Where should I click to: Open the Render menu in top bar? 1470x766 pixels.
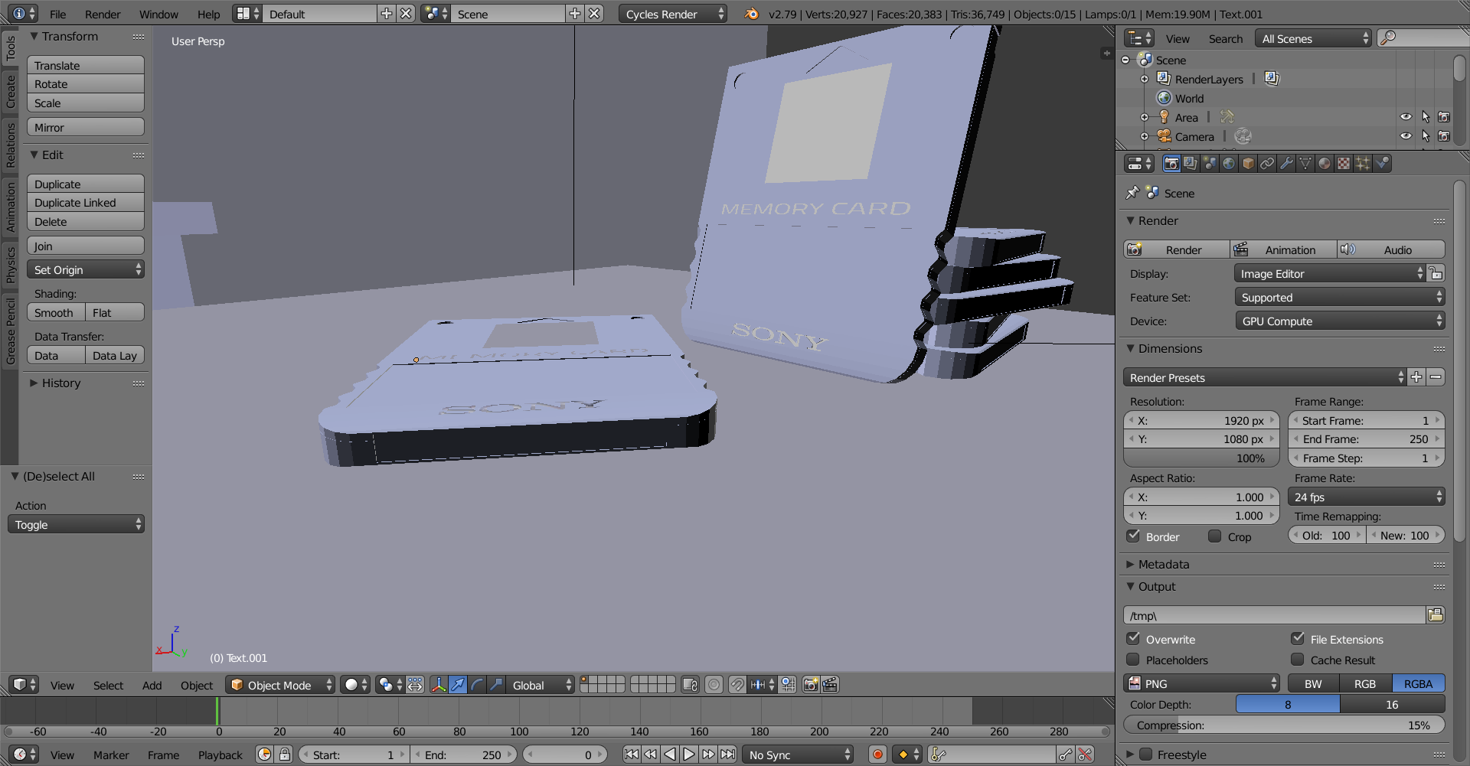coord(103,14)
